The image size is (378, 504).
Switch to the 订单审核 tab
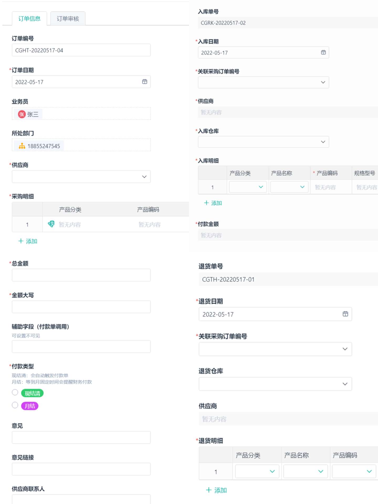click(68, 19)
